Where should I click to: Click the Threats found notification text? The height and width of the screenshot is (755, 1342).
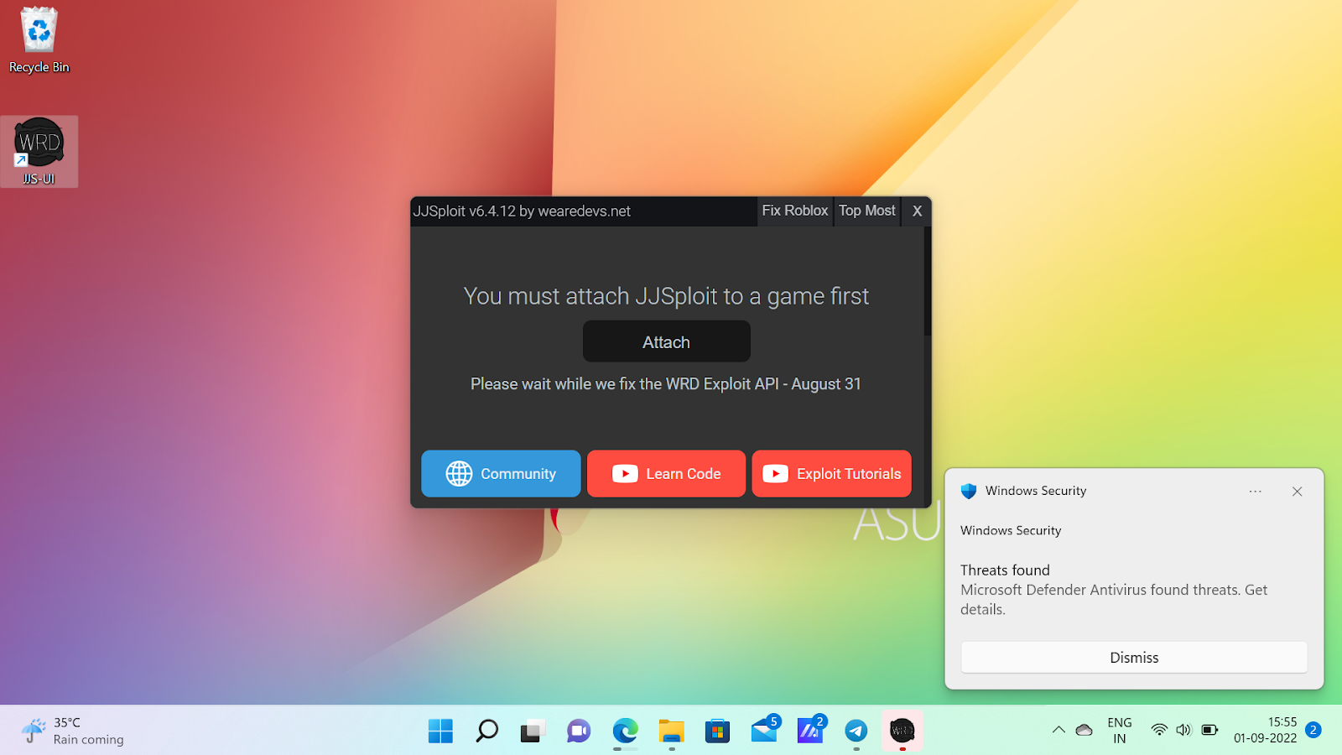1005,570
